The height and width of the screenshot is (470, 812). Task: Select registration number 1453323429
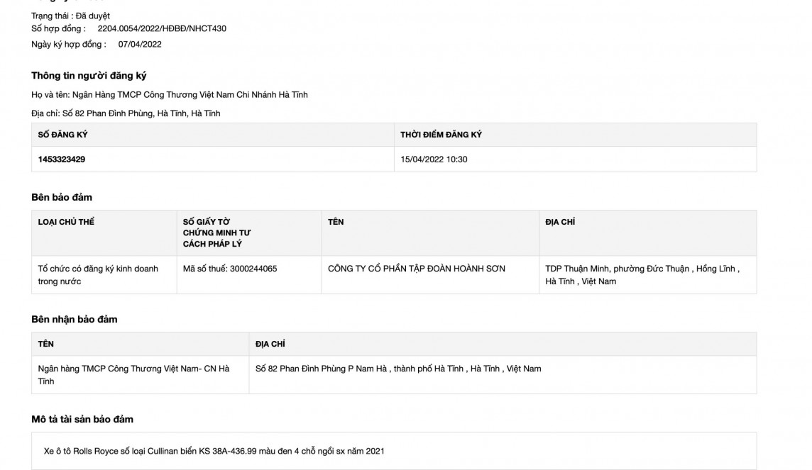click(62, 160)
